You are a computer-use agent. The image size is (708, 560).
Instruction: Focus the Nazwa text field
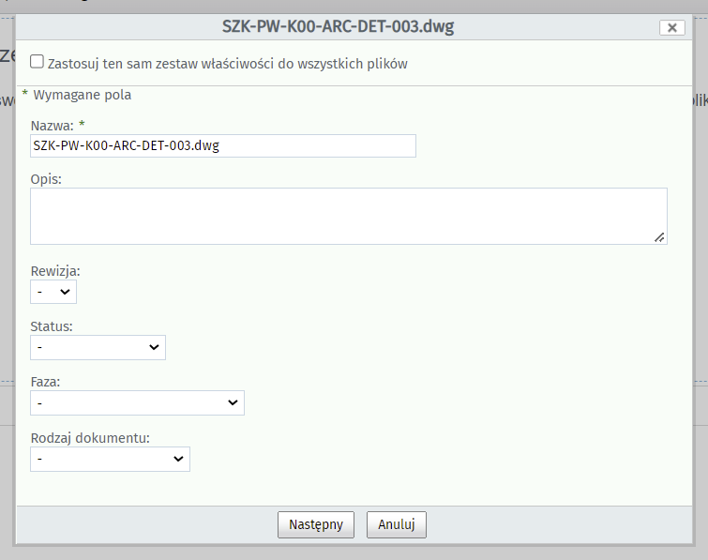[x=222, y=145]
